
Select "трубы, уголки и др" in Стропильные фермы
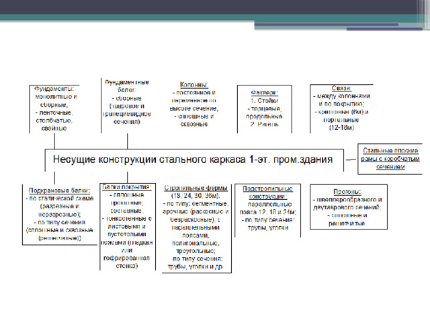(197, 266)
